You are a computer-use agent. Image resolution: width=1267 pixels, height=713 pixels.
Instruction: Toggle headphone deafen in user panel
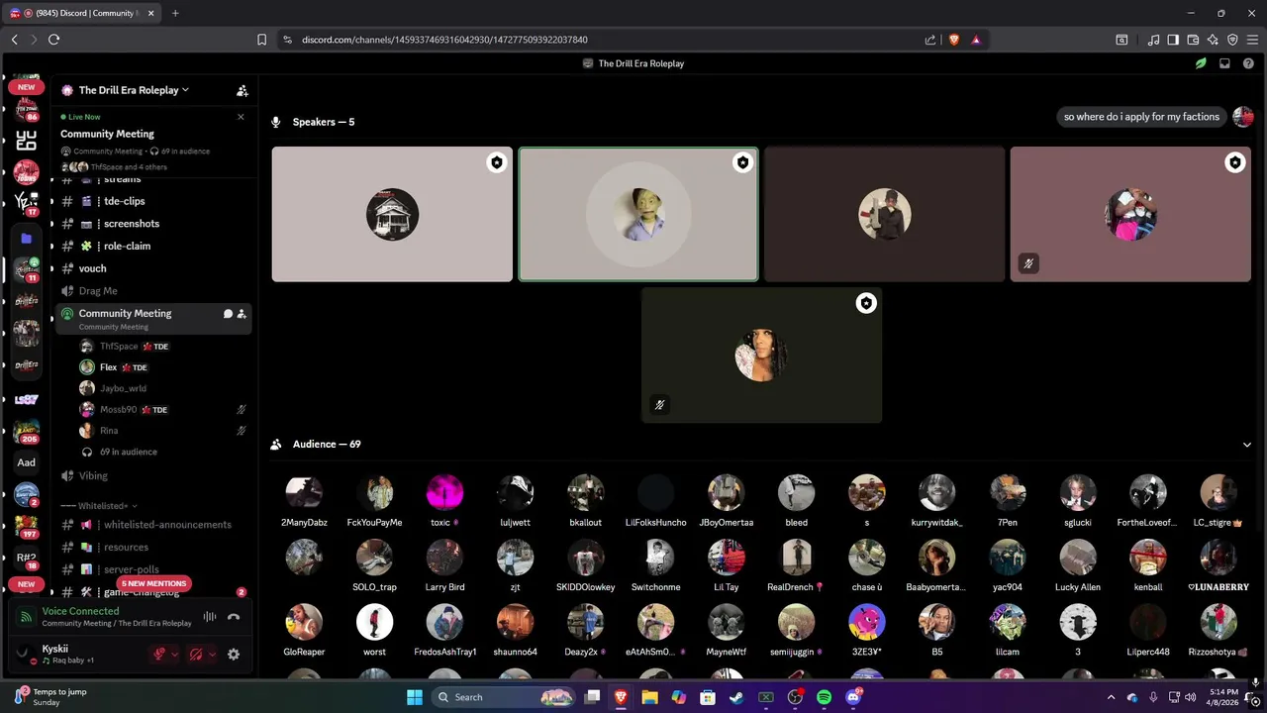coord(196,655)
